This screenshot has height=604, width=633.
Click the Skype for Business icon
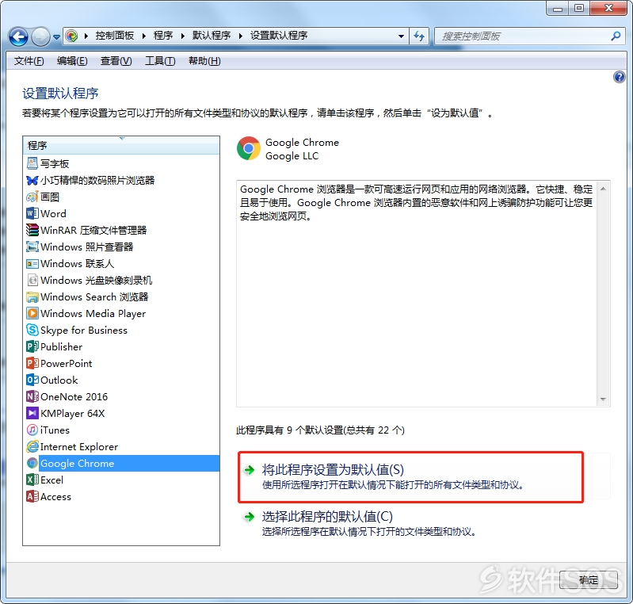[x=32, y=330]
